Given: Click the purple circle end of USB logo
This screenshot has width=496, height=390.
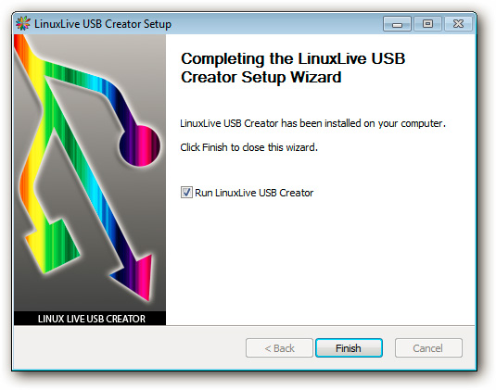Looking at the screenshot, I should tap(139, 145).
